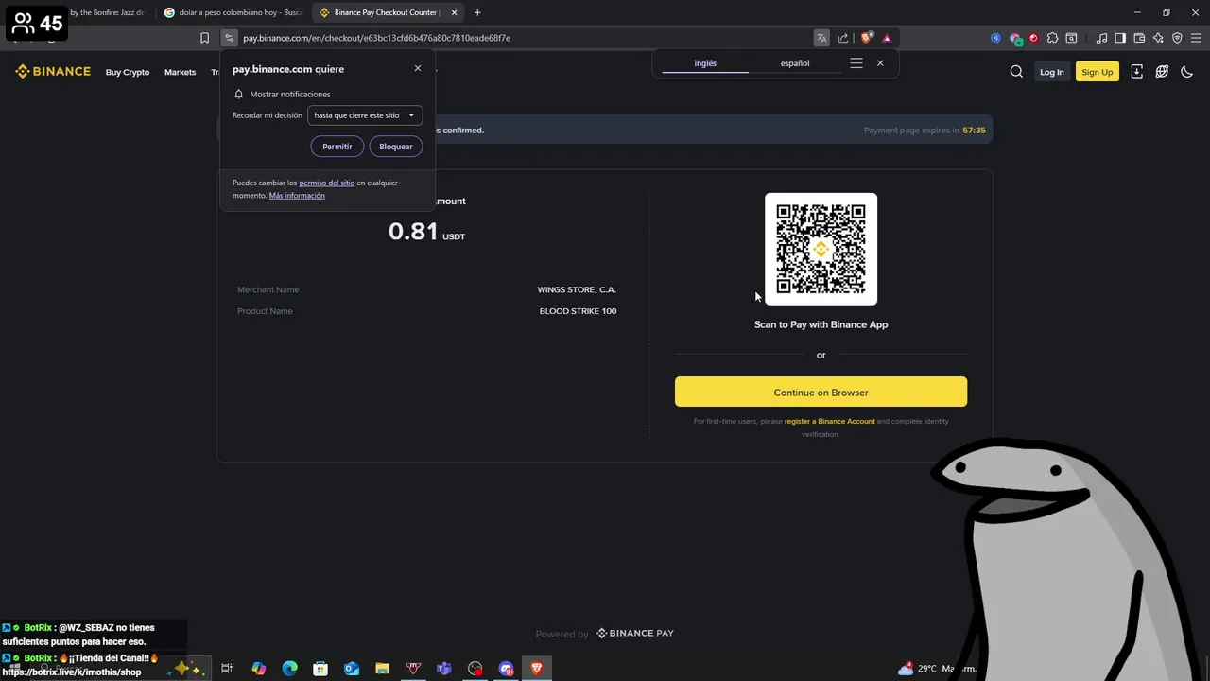
Task: Open Outlook from the taskbar
Action: (x=352, y=669)
